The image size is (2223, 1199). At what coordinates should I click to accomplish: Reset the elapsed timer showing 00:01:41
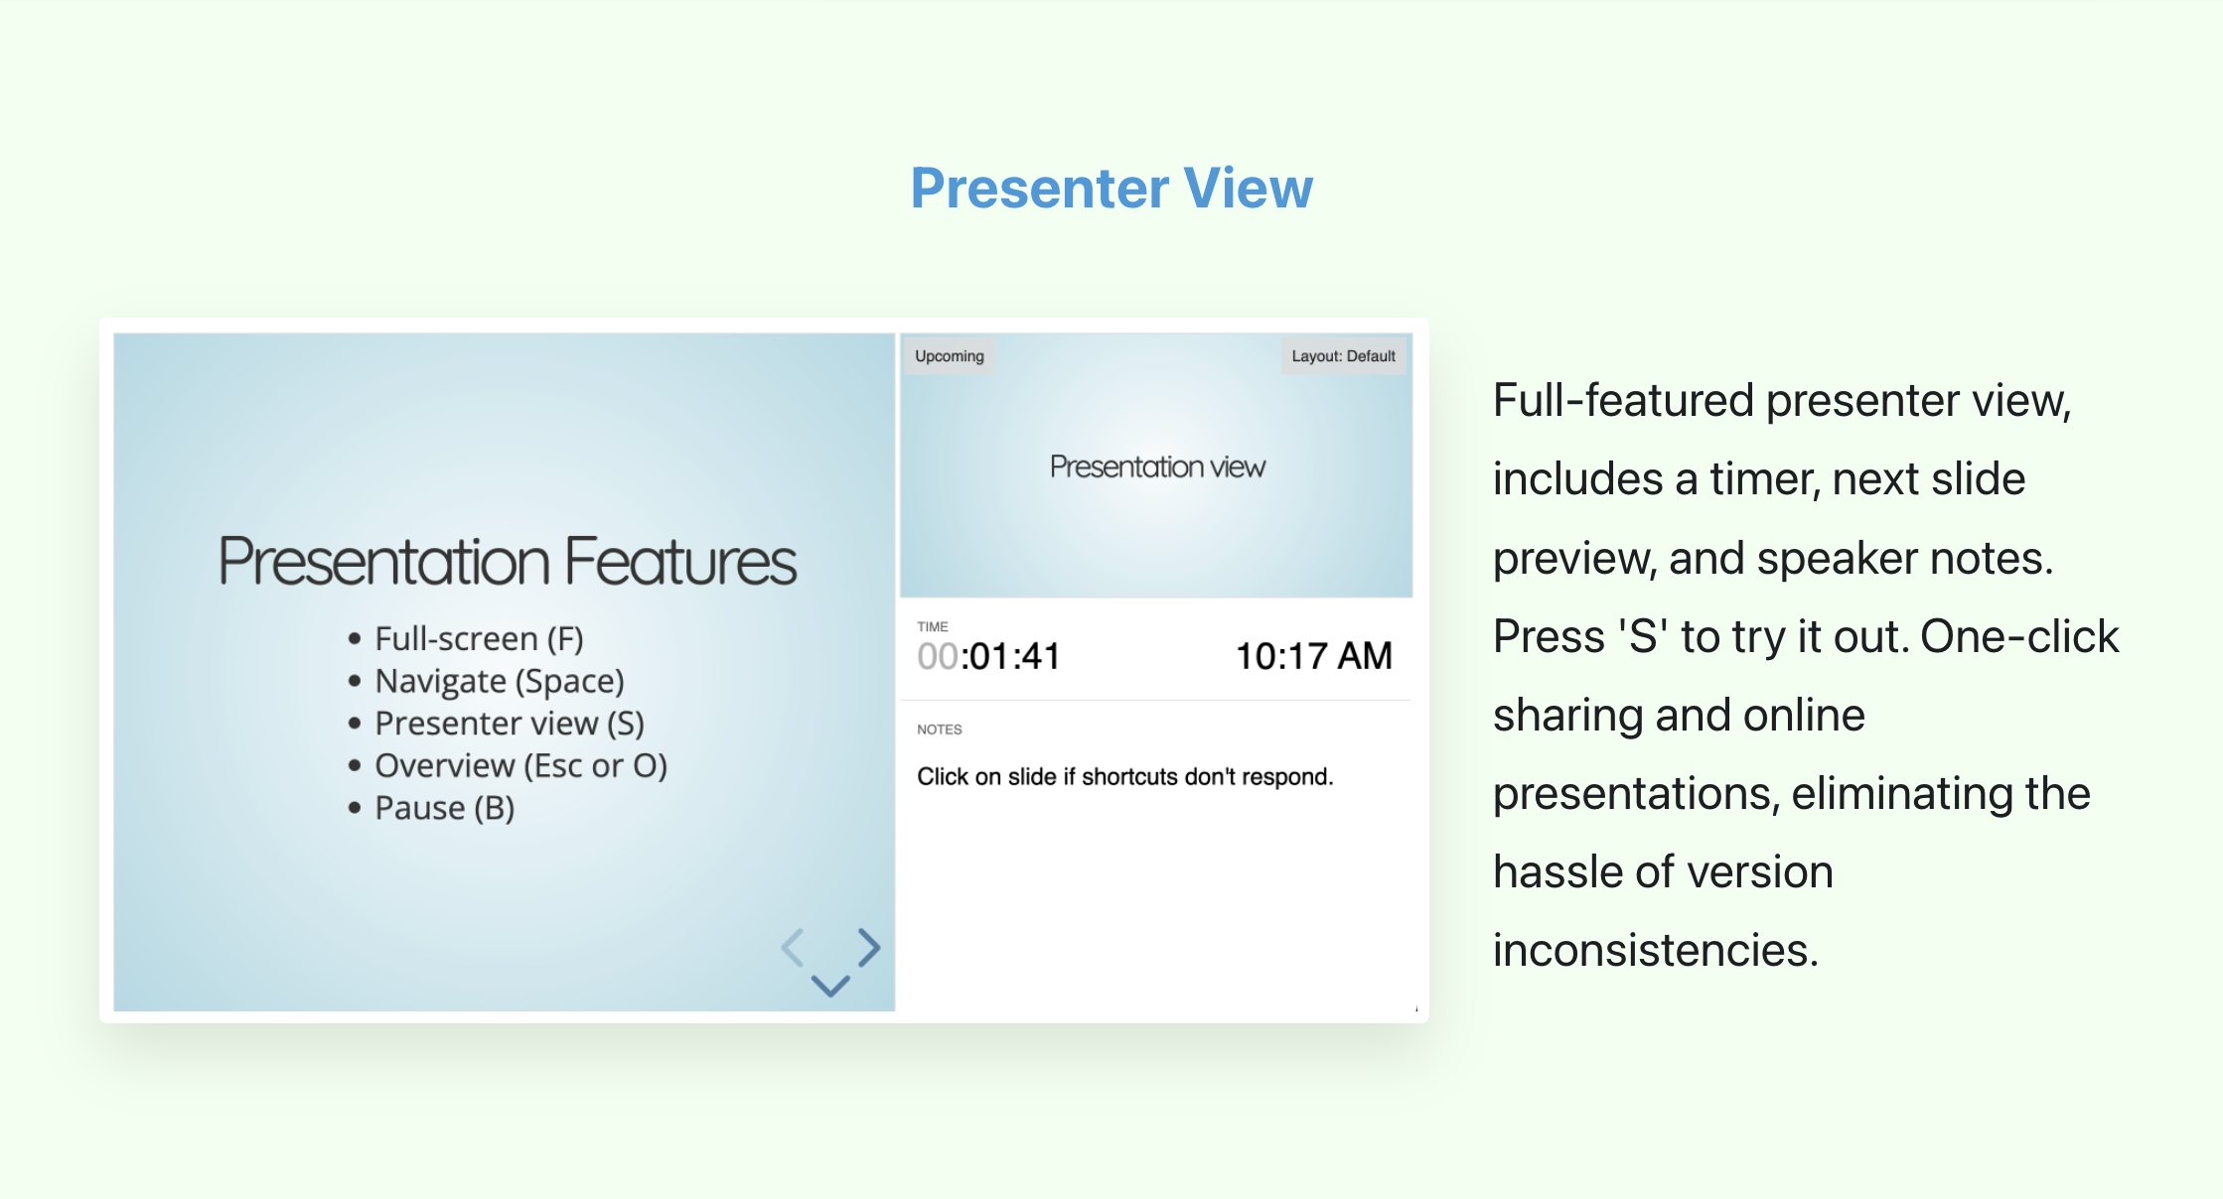pos(989,656)
